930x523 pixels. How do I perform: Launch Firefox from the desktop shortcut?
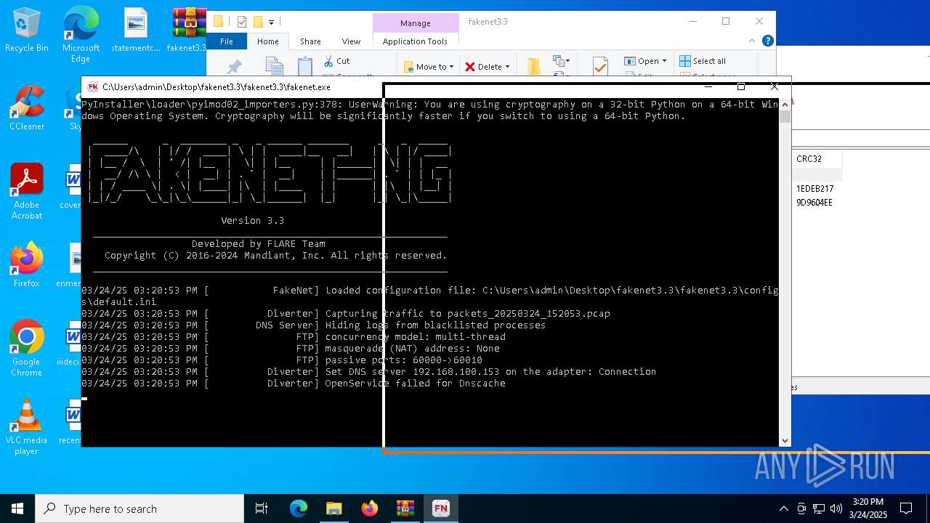(27, 265)
